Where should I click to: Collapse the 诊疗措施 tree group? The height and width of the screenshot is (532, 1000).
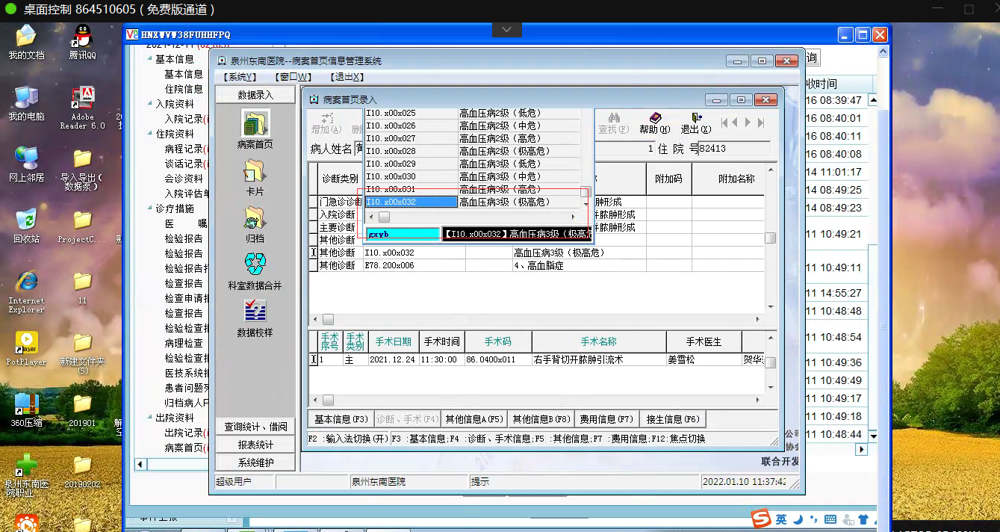tap(149, 208)
